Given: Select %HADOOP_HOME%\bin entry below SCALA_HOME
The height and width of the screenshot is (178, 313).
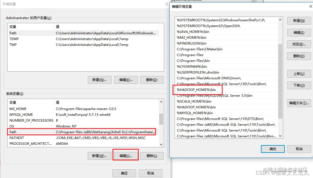Looking at the screenshot, I should click(x=226, y=107).
